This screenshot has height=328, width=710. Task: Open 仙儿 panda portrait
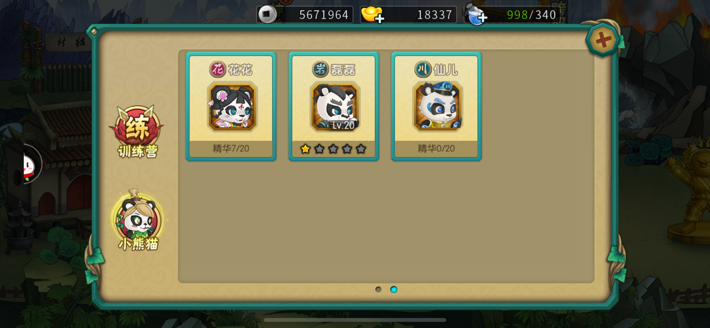coord(437,107)
